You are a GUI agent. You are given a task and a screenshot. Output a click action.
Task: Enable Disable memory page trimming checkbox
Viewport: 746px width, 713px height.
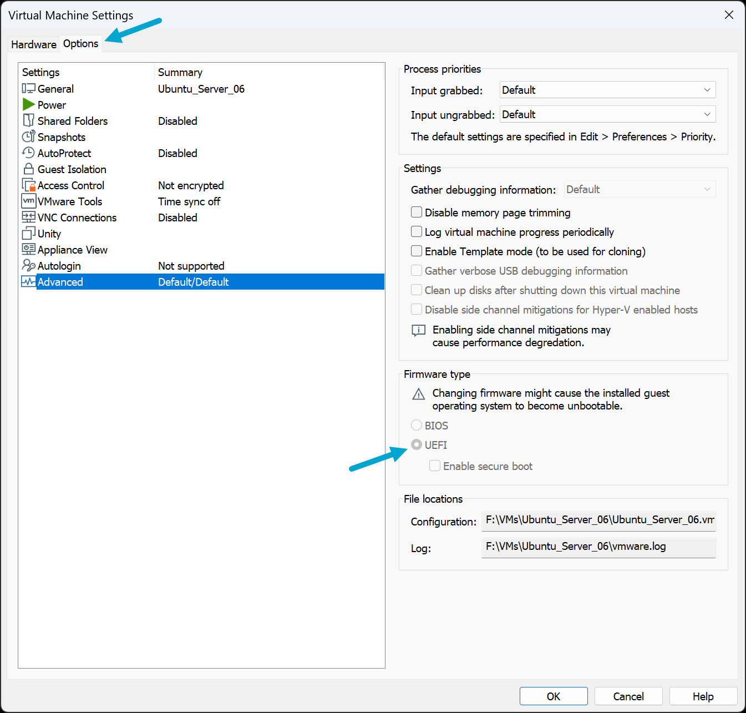point(417,213)
